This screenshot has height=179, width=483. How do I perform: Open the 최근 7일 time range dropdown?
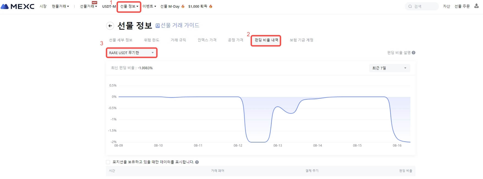coord(389,68)
